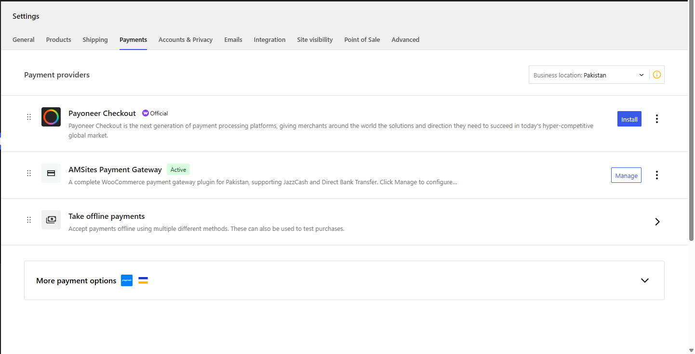Go to the Point of Sale tab

pos(362,40)
